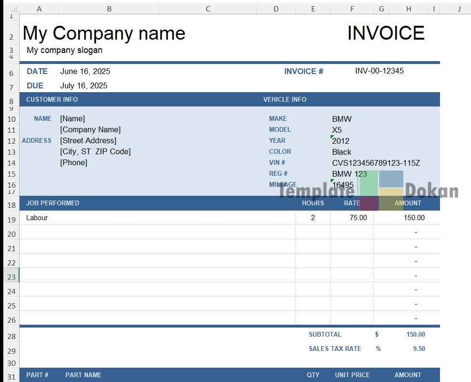
Task: Click the July 16, 2025 due date
Action: tap(84, 85)
